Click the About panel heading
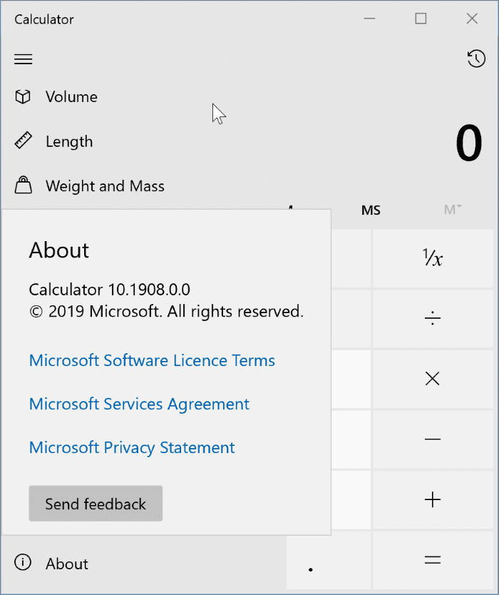499x595 pixels. click(x=58, y=250)
